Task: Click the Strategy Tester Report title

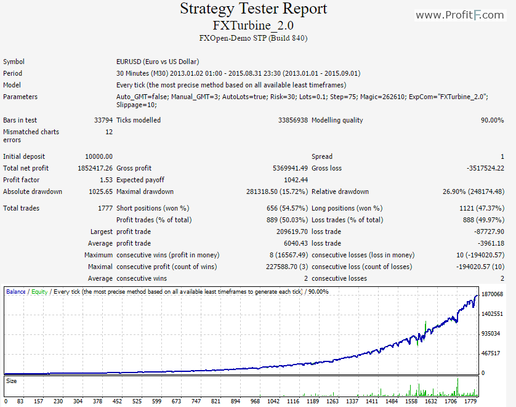Action: click(x=254, y=9)
